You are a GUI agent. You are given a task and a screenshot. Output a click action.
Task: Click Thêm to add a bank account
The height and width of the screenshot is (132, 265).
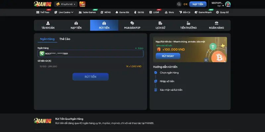tap(139, 48)
